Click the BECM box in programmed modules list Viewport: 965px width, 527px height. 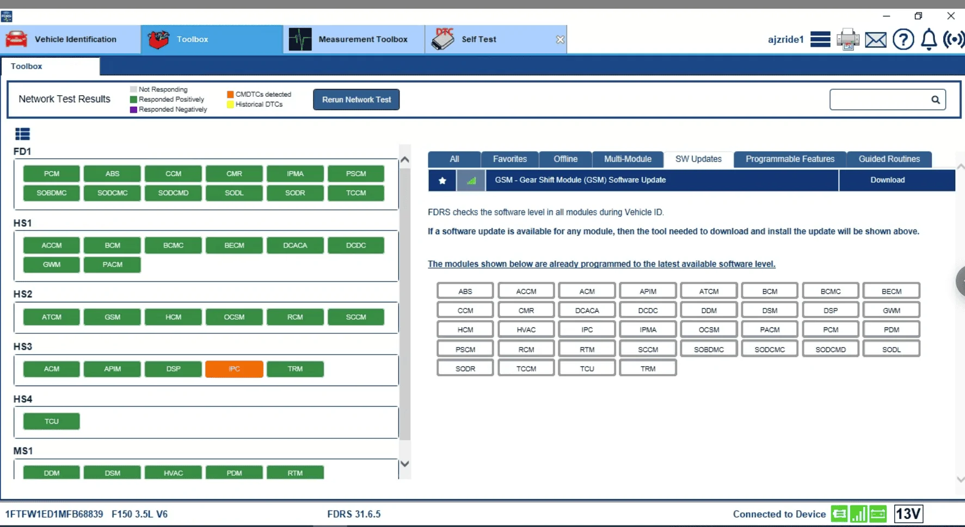click(892, 292)
